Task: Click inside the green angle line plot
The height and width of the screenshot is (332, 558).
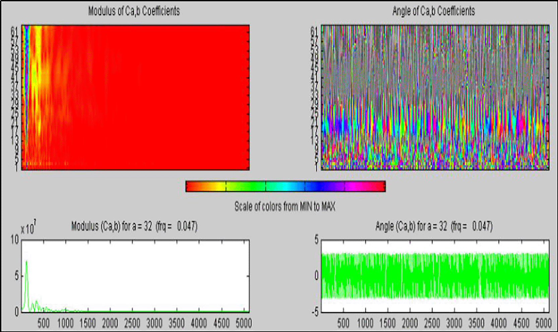Action: click(x=435, y=276)
